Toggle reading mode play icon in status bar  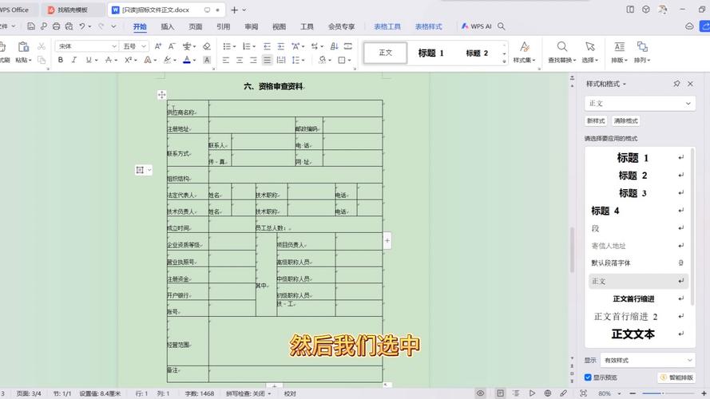point(532,393)
